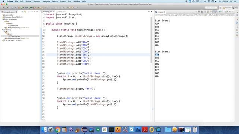The image size is (239, 134).
Task: Open Photoshop from the Dock
Action: 138,130
